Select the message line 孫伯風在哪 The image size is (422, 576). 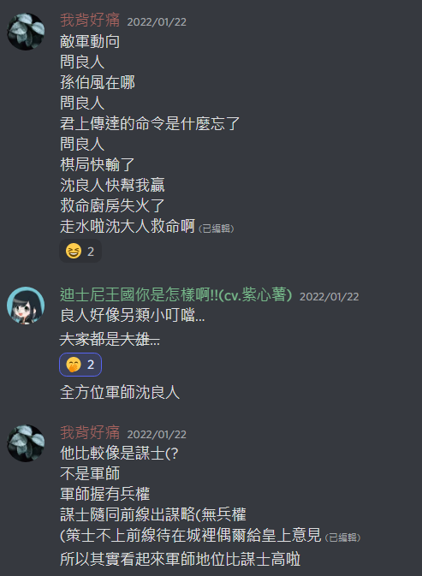98,82
